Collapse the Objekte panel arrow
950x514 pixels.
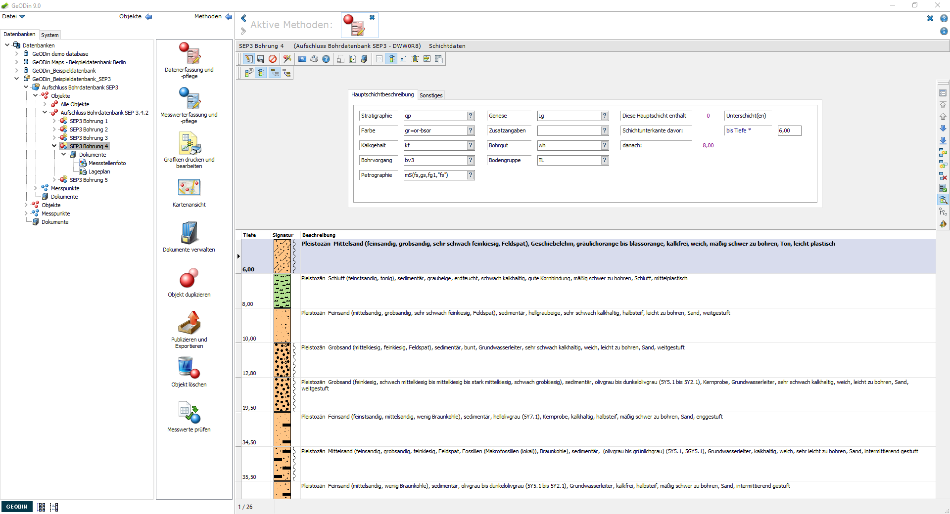tap(148, 16)
